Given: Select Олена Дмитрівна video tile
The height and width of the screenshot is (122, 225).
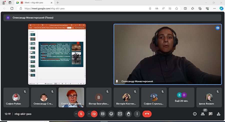Looking at the screenshot, I should pyautogui.click(x=71, y=97).
